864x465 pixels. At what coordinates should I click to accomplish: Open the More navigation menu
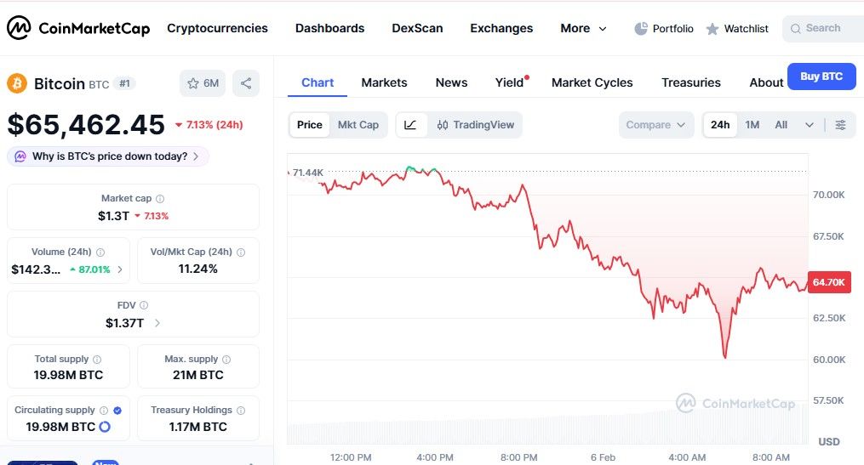(x=583, y=28)
